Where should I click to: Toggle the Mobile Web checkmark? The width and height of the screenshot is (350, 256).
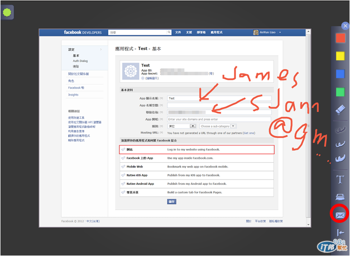click(123, 166)
